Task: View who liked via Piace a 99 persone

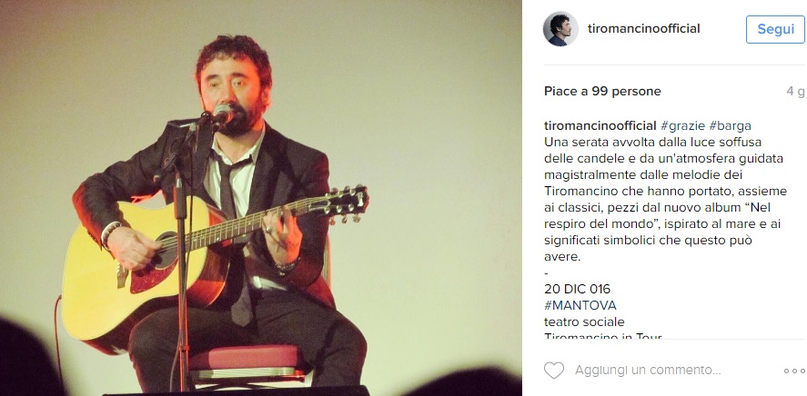Action: coord(602,92)
